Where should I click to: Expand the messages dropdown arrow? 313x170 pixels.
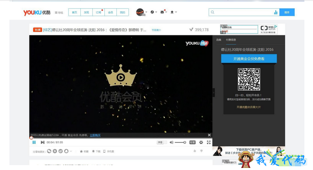(166, 12)
